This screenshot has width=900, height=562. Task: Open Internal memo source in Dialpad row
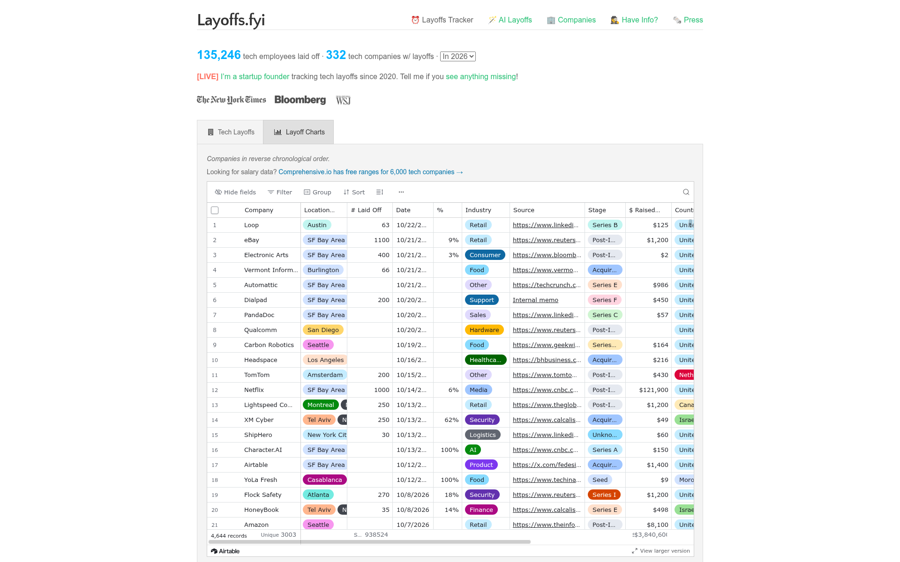click(535, 300)
